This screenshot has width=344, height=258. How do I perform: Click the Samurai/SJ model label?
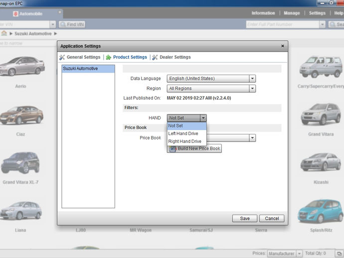click(x=201, y=230)
